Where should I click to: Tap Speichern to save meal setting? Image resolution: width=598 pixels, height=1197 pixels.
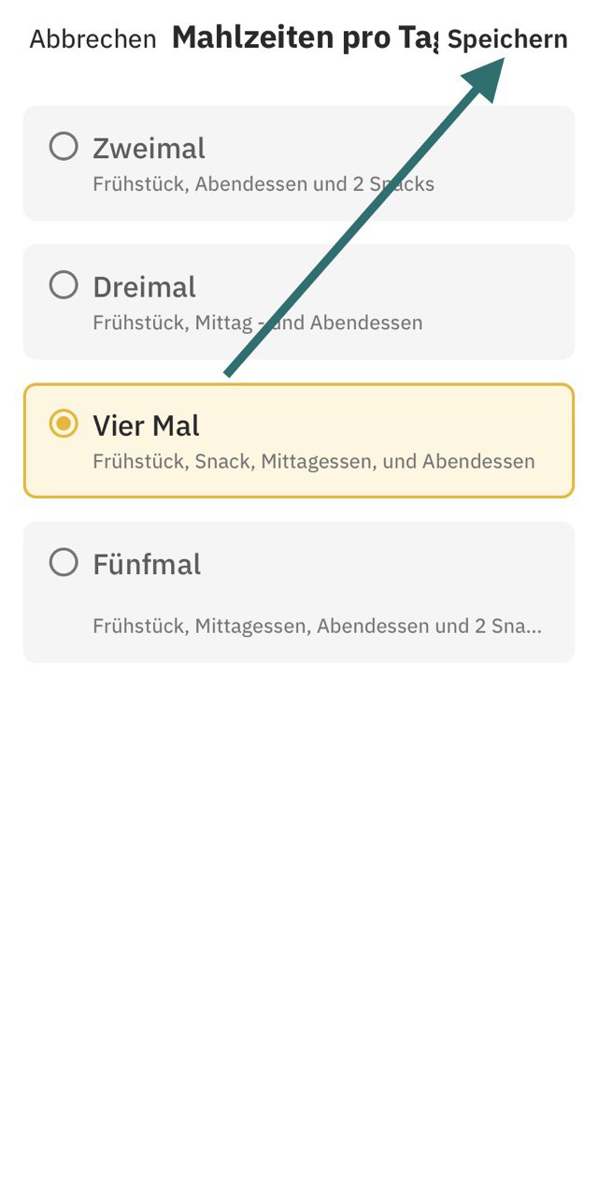[507, 39]
